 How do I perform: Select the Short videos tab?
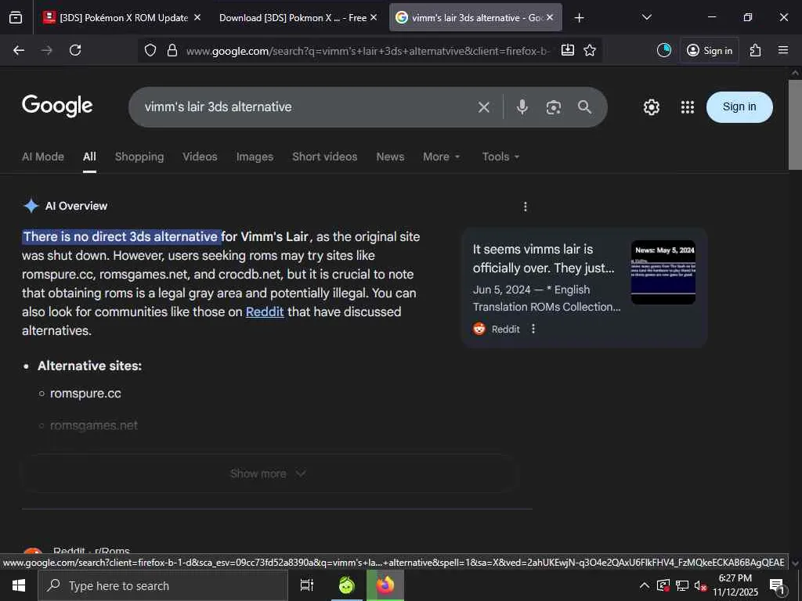pyautogui.click(x=325, y=157)
